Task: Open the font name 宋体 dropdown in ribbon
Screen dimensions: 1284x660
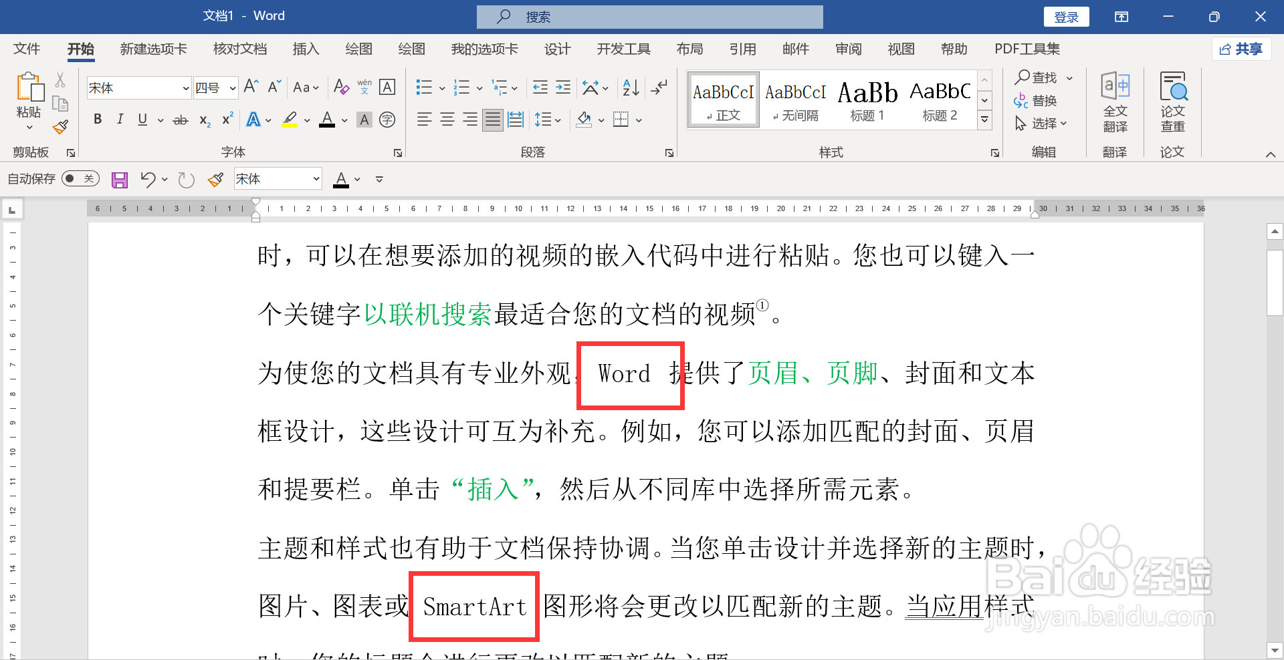Action: tap(186, 88)
